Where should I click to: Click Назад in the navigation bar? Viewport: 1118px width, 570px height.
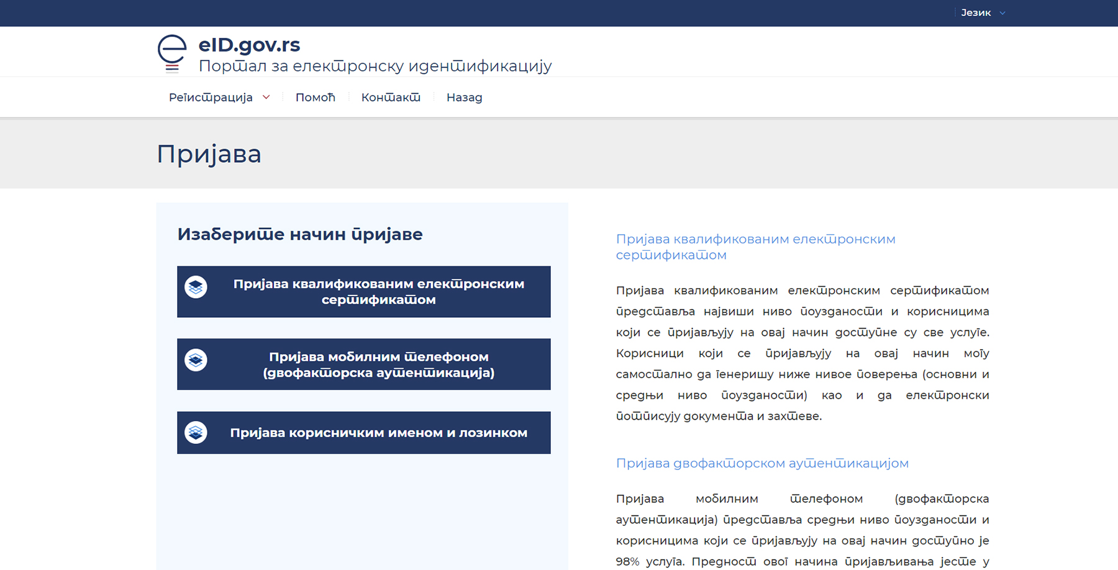pos(464,97)
